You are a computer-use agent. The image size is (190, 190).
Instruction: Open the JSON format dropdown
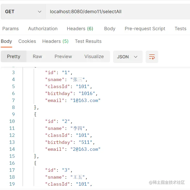pos(128,57)
